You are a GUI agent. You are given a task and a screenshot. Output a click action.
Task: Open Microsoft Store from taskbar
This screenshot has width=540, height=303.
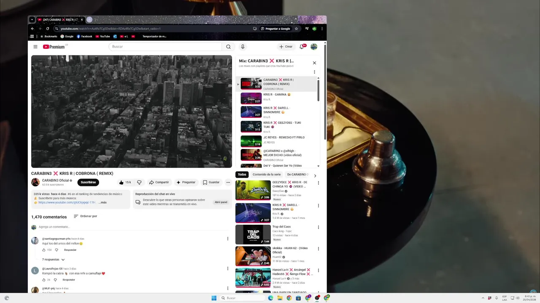(x=298, y=298)
